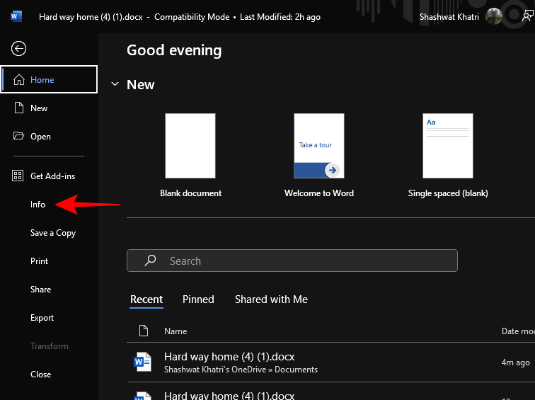This screenshot has height=400, width=535.
Task: Open the Welcome to Word tour template
Action: (x=318, y=146)
